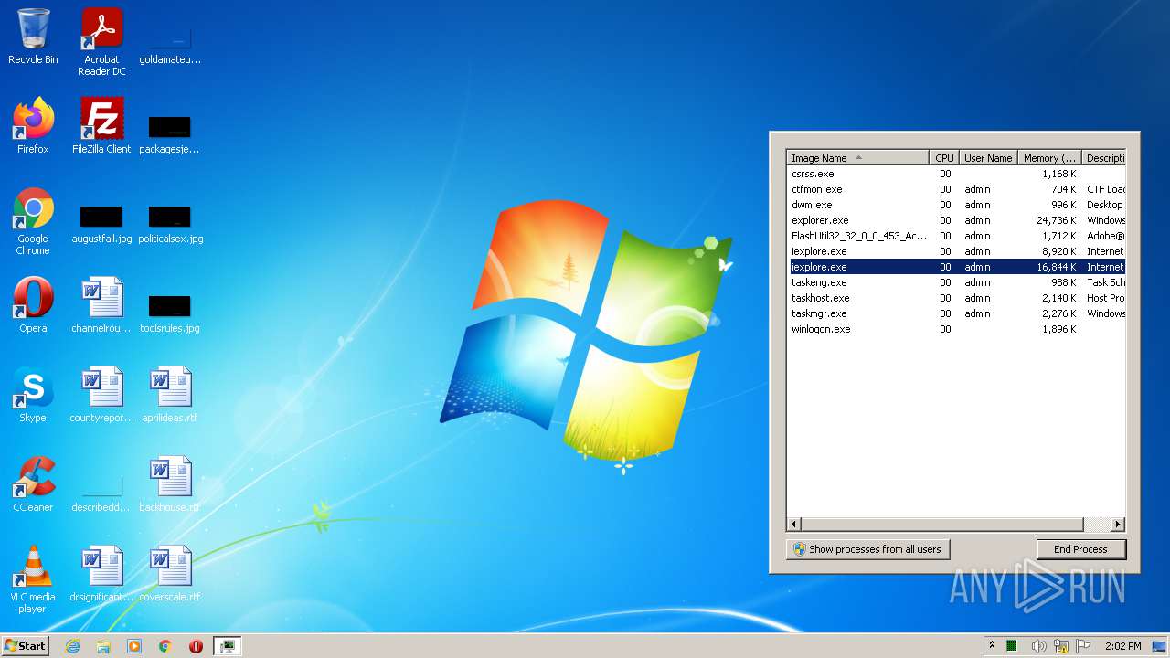Select coverscale.rtf on the desktop
Viewport: 1170px width, 658px height.
[x=170, y=574]
